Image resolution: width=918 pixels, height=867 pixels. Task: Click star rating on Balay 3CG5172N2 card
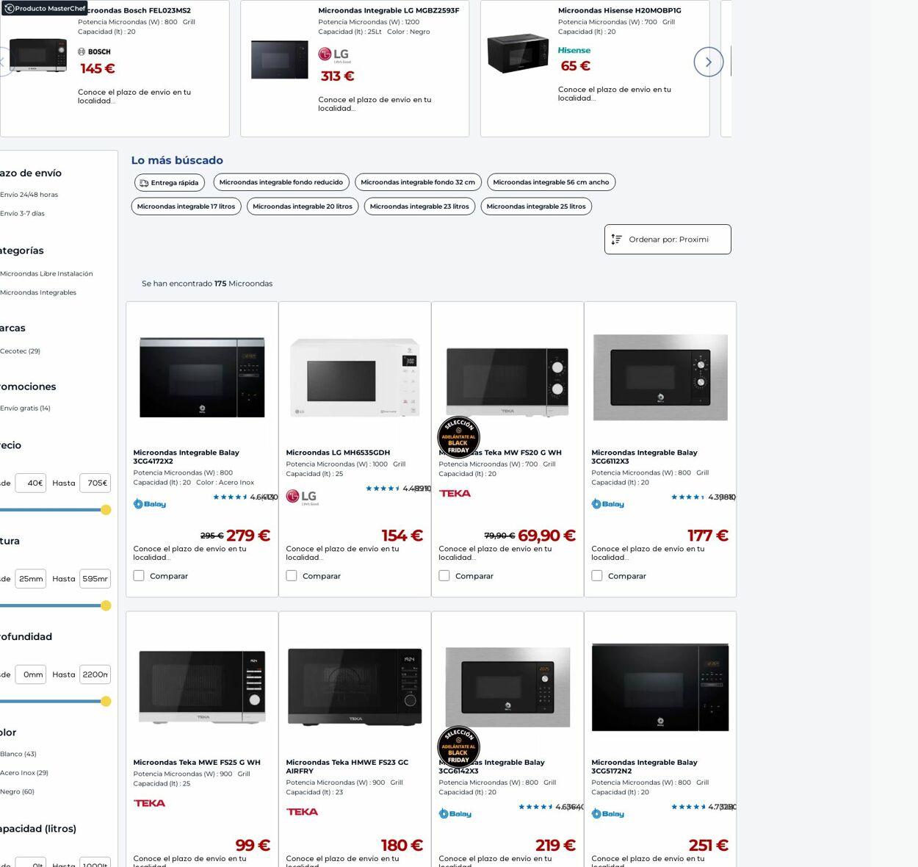pyautogui.click(x=688, y=807)
